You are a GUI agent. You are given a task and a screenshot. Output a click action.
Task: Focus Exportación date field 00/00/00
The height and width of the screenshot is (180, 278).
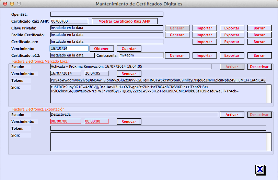66,121
